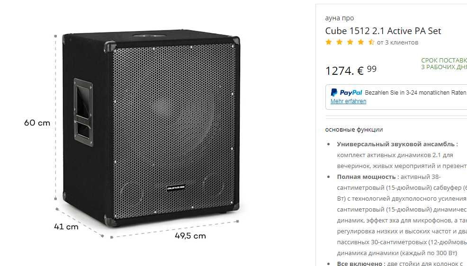This screenshot has width=467, height=266.
Task: Select 'Универсальный звуковой ансамбль' feature heading
Action: coord(396,144)
